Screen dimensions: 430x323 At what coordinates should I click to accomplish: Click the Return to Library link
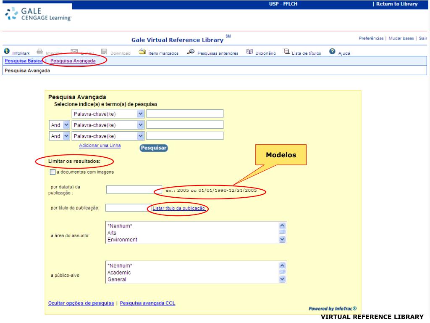397,4
